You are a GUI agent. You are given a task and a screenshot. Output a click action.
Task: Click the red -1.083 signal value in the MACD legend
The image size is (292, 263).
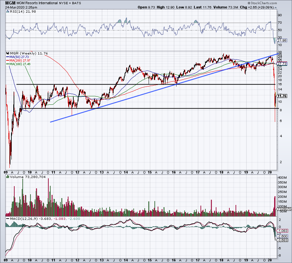pos(60,219)
